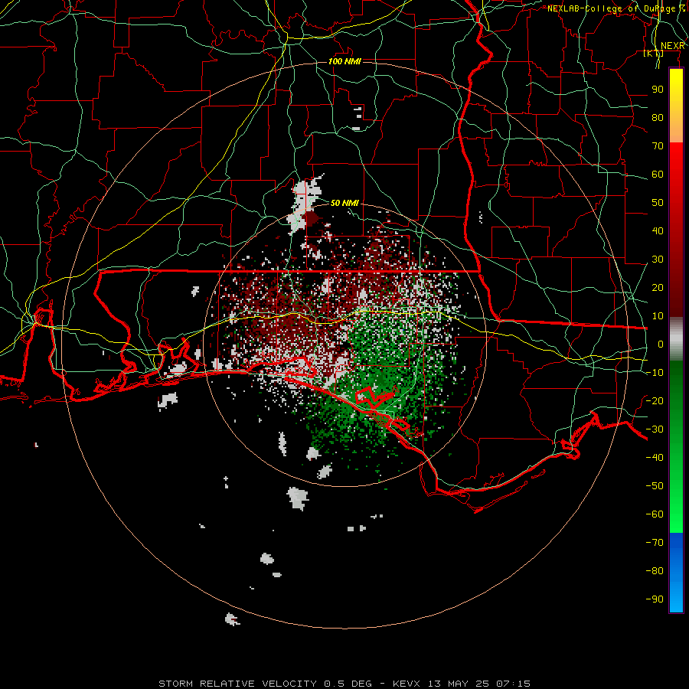The width and height of the screenshot is (689, 689).
Task: Select the positive 90 scale label
Action: (658, 90)
